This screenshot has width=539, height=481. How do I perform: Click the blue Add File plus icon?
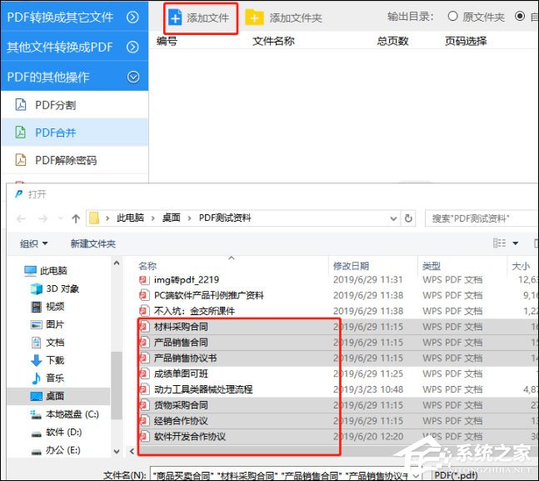pos(175,18)
